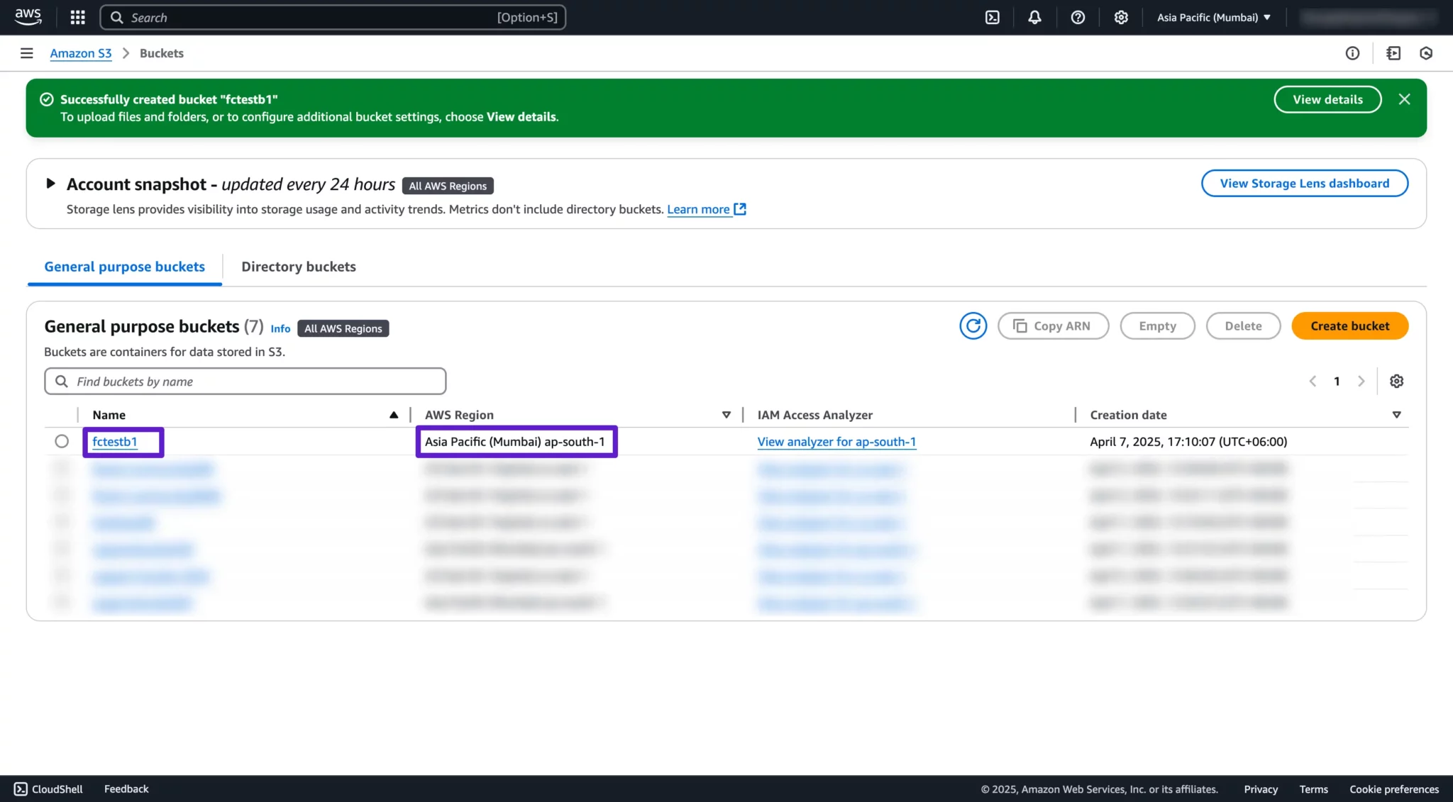Switch to the Directory buckets tab
This screenshot has width=1453, height=802.
[x=299, y=267]
